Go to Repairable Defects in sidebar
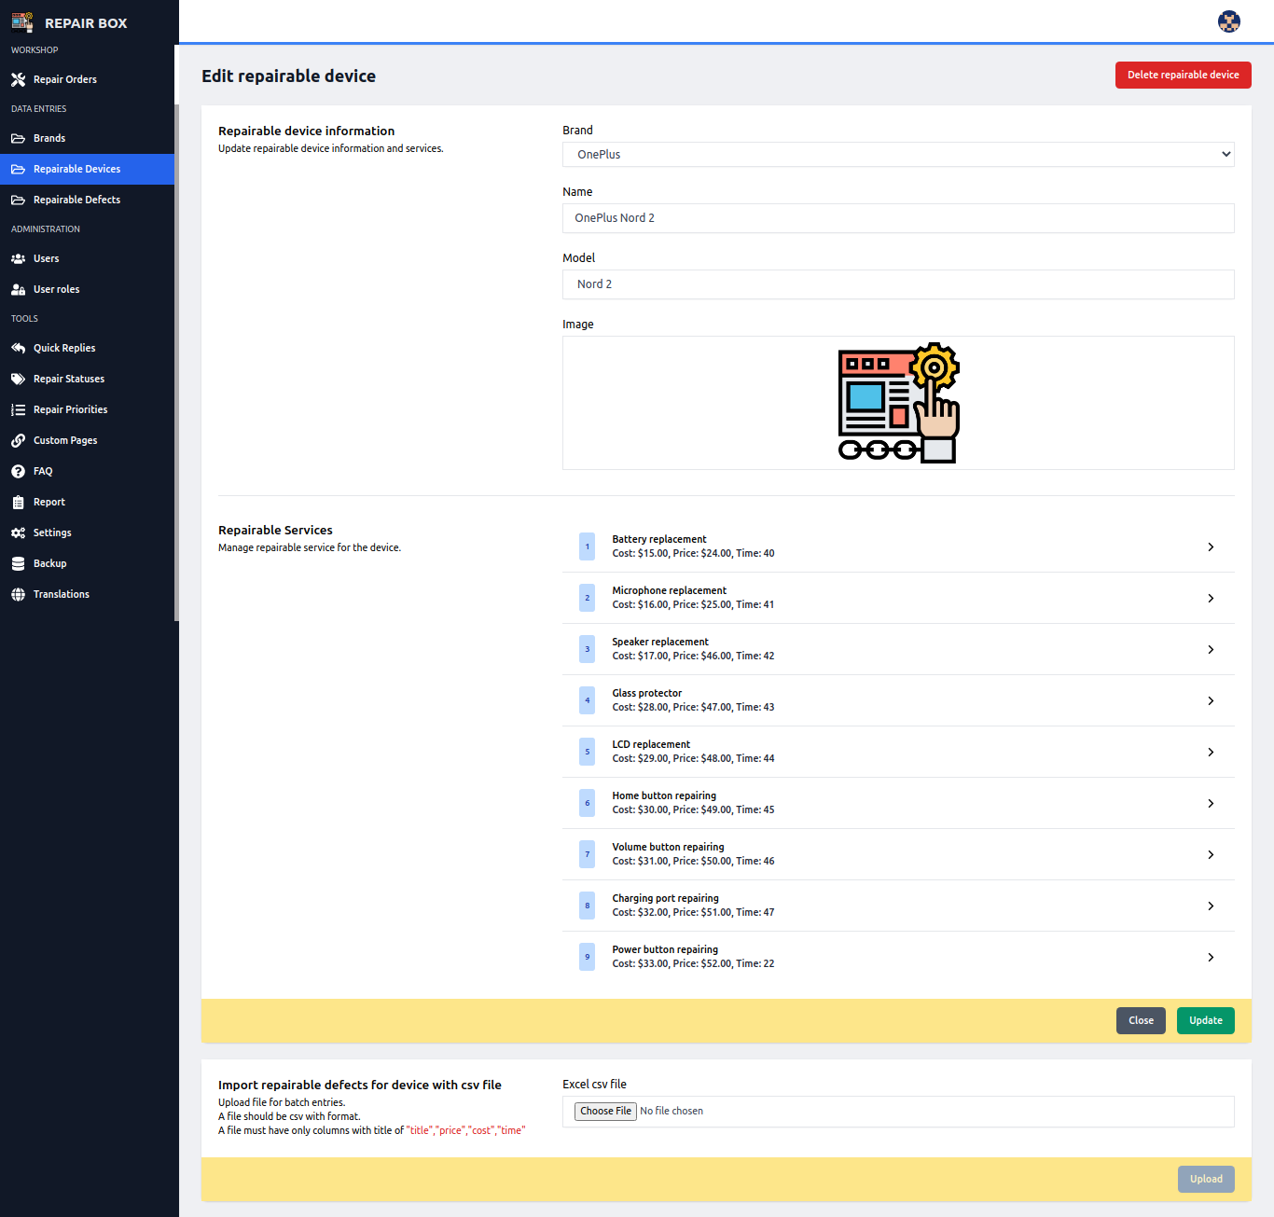The height and width of the screenshot is (1217, 1274). tap(76, 200)
